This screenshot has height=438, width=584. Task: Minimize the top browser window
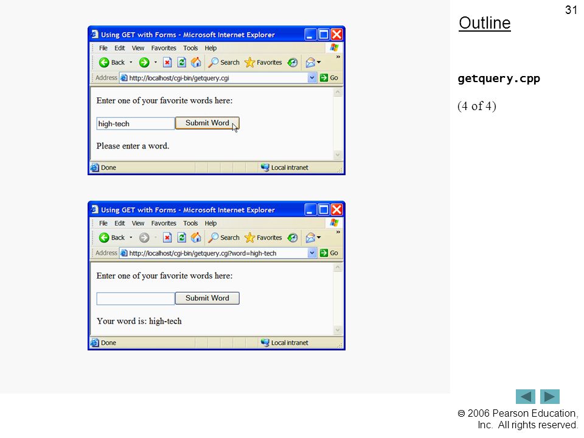pos(310,35)
